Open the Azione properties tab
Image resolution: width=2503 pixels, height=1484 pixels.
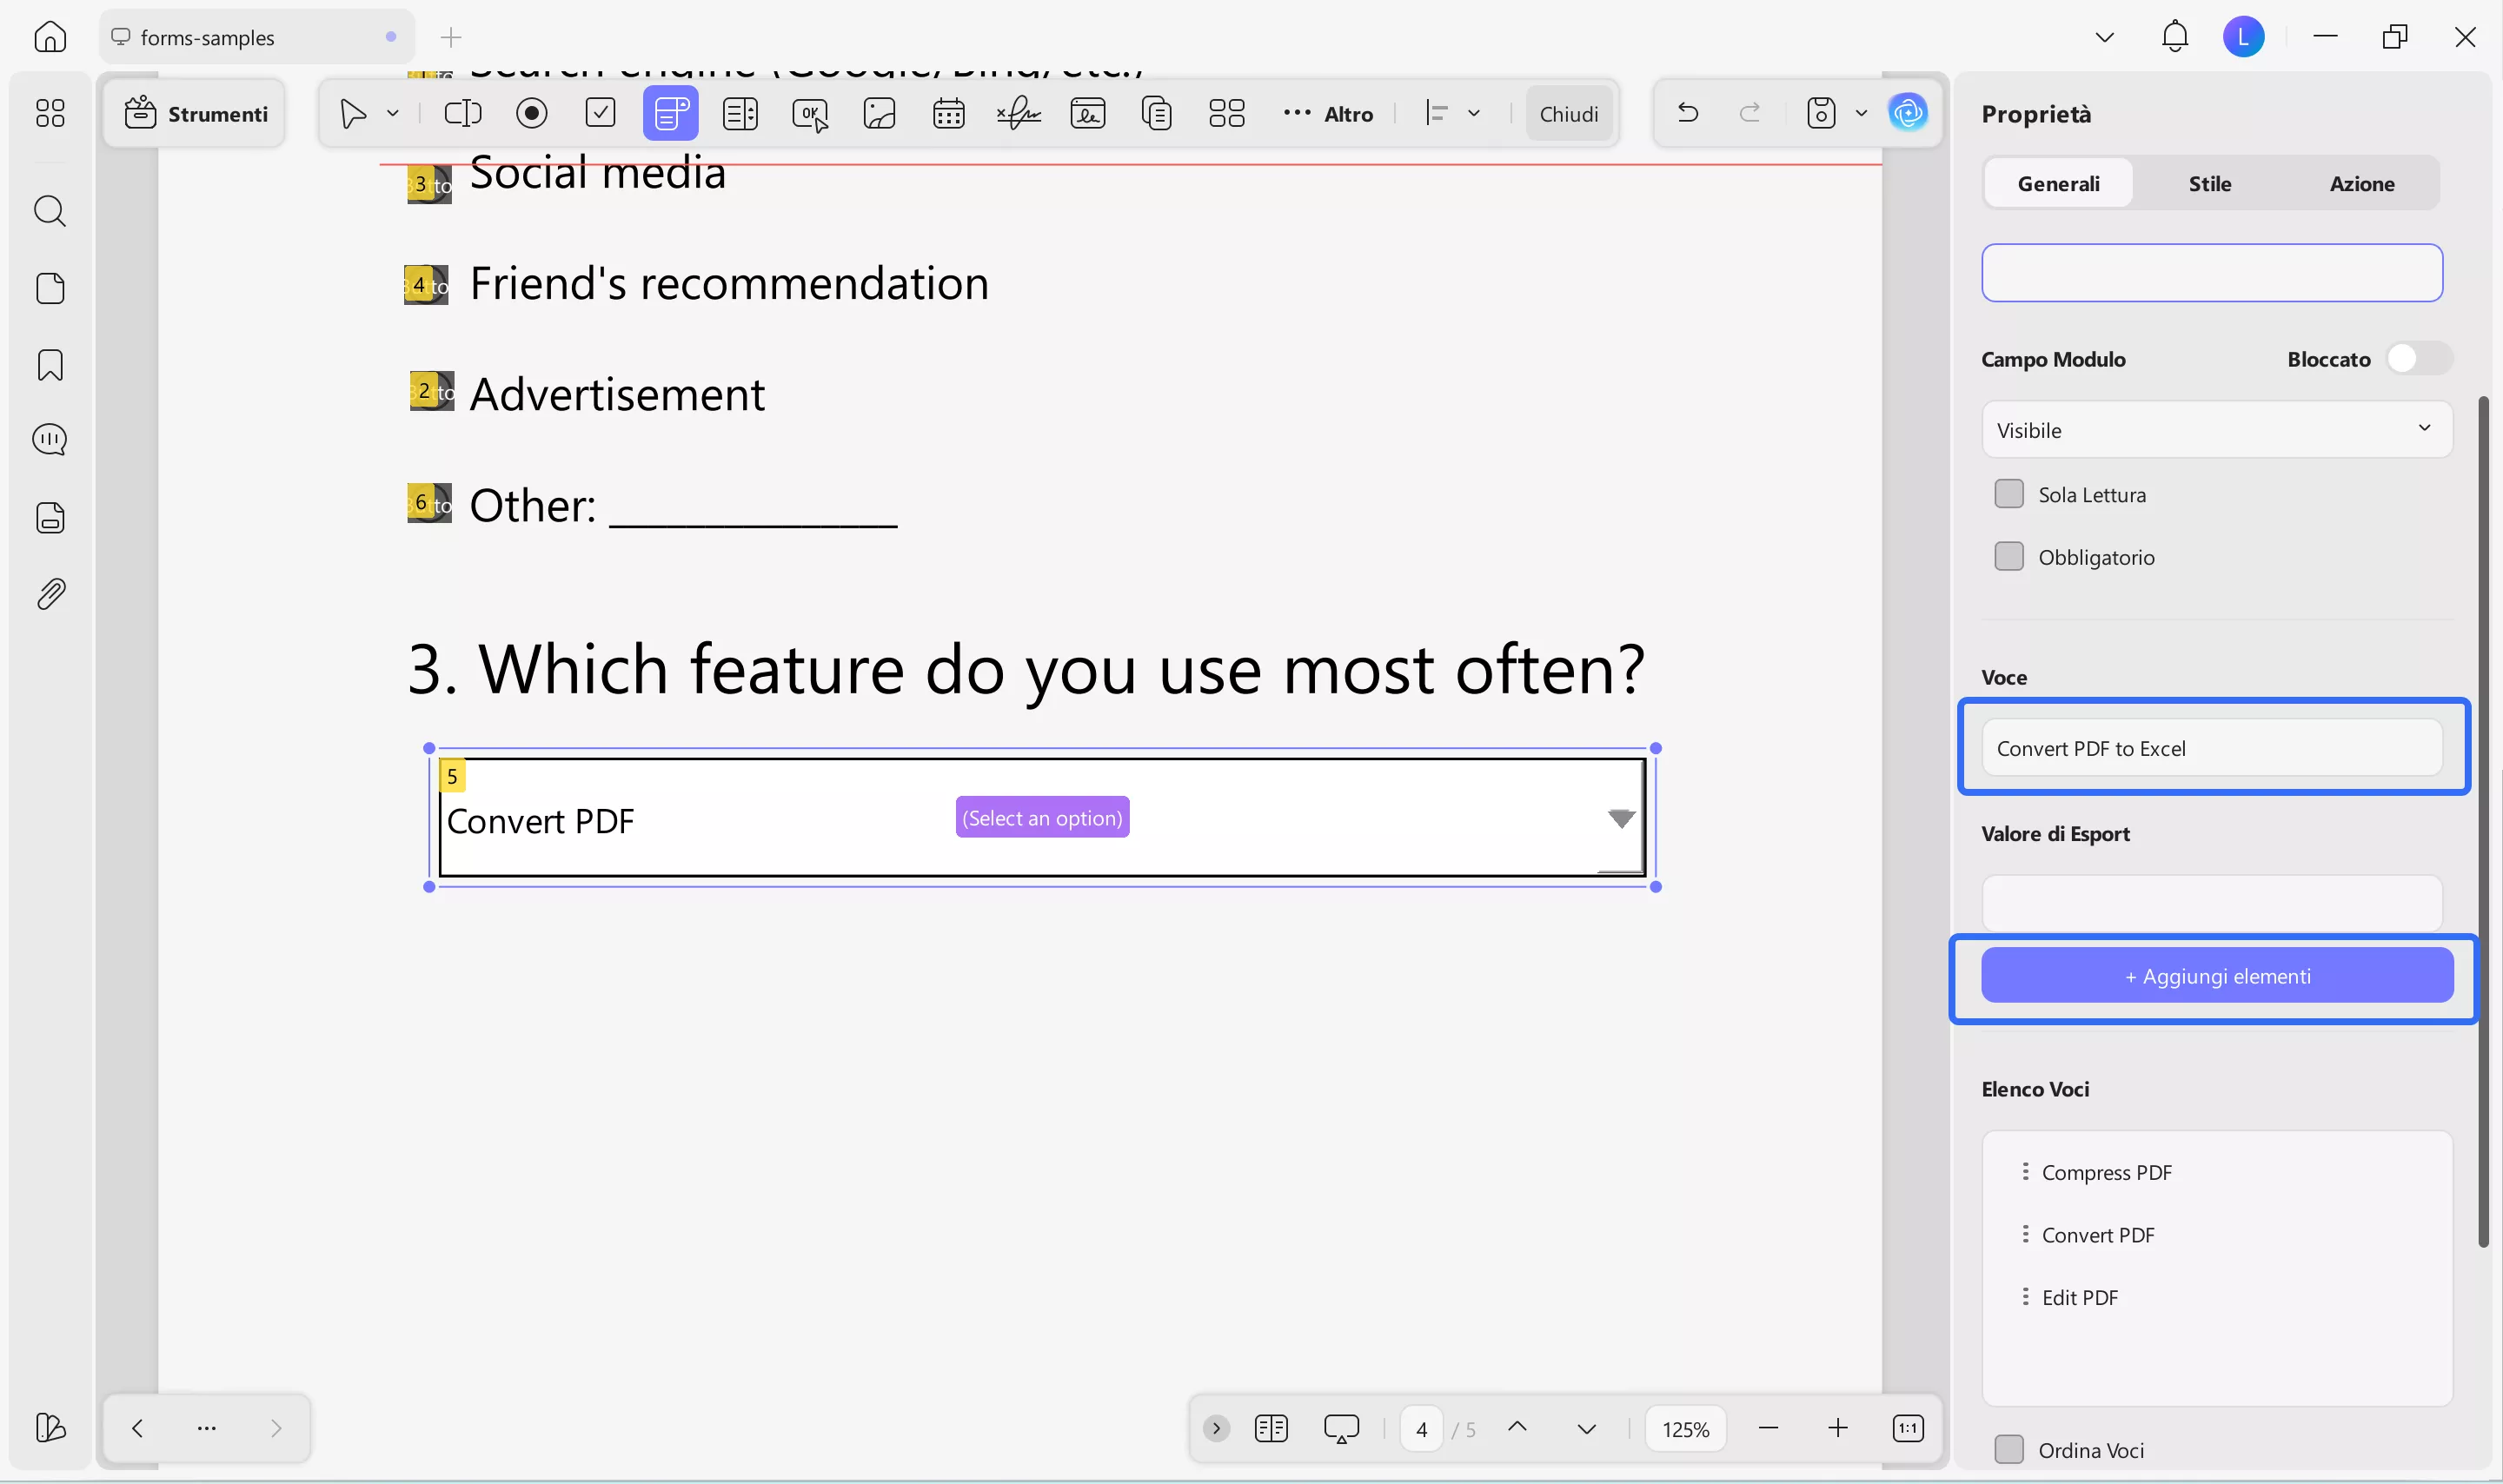2362,183
